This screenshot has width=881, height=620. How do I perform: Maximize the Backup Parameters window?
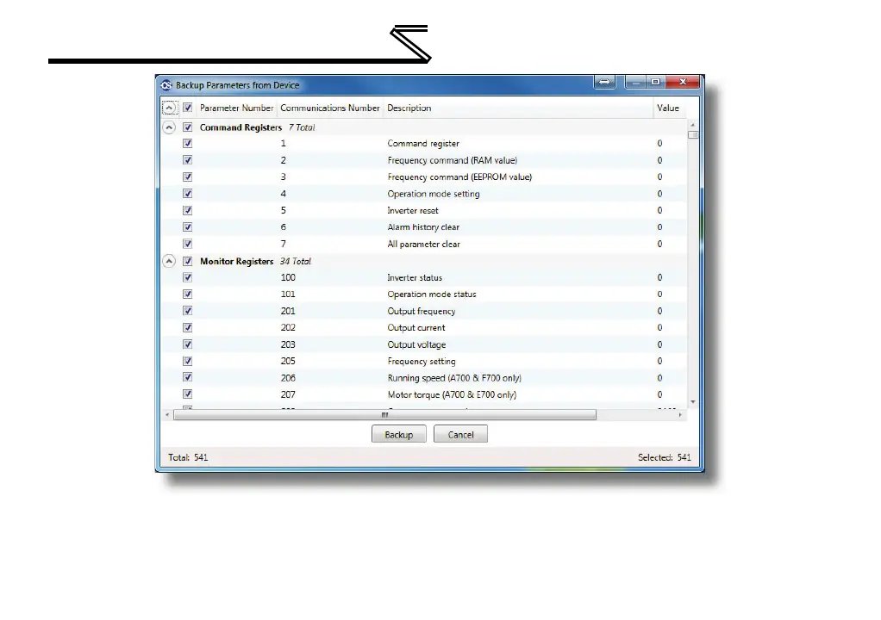[x=656, y=82]
